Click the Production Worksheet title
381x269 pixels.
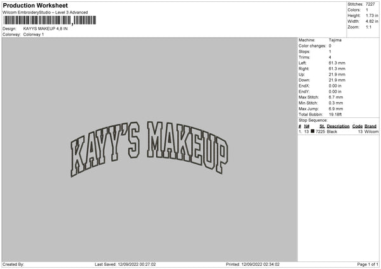click(x=35, y=5)
